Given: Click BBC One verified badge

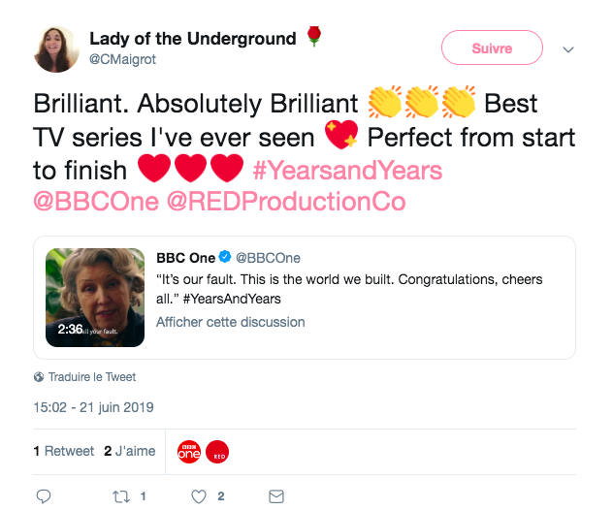Looking at the screenshot, I should [x=225, y=257].
